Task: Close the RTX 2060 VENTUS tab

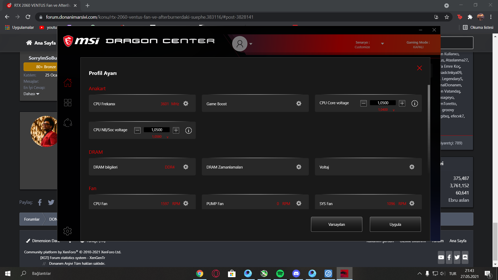Action: point(75,5)
